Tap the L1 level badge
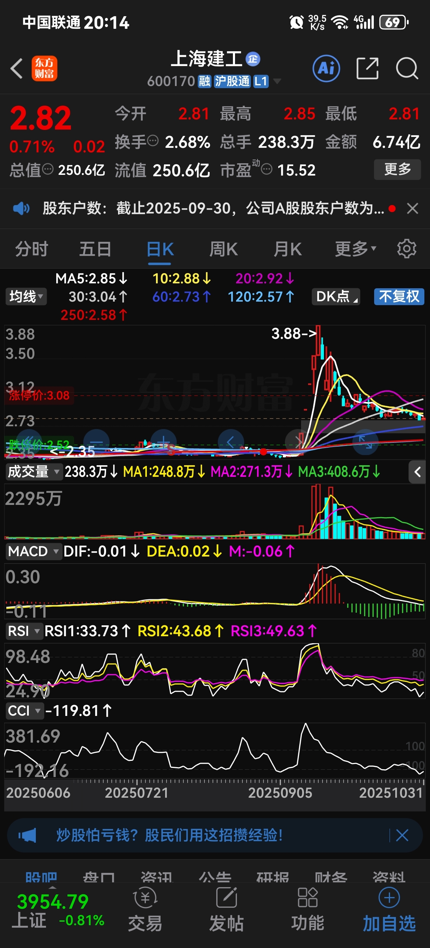The image size is (430, 948). pyautogui.click(x=261, y=81)
